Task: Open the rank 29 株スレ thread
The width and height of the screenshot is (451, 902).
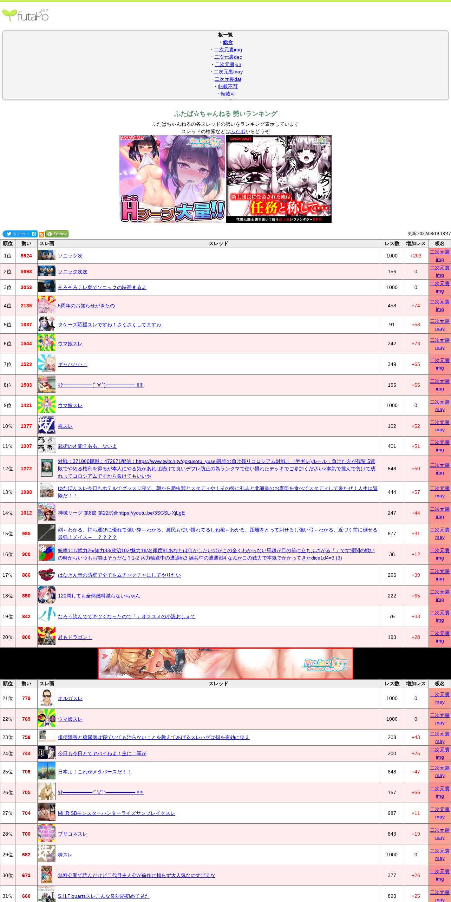Action: pyautogui.click(x=65, y=855)
